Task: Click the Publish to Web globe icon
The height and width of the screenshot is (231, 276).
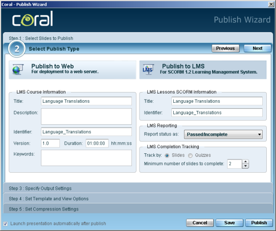Action: pyautogui.click(x=18, y=70)
